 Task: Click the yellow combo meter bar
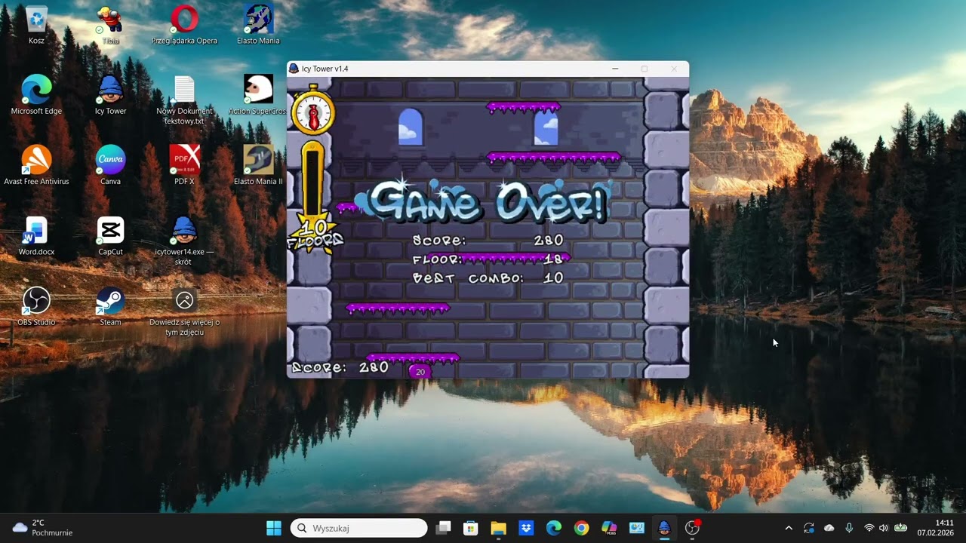(x=312, y=179)
